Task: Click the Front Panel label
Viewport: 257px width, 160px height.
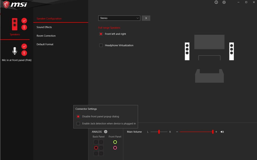Action: click(x=115, y=136)
